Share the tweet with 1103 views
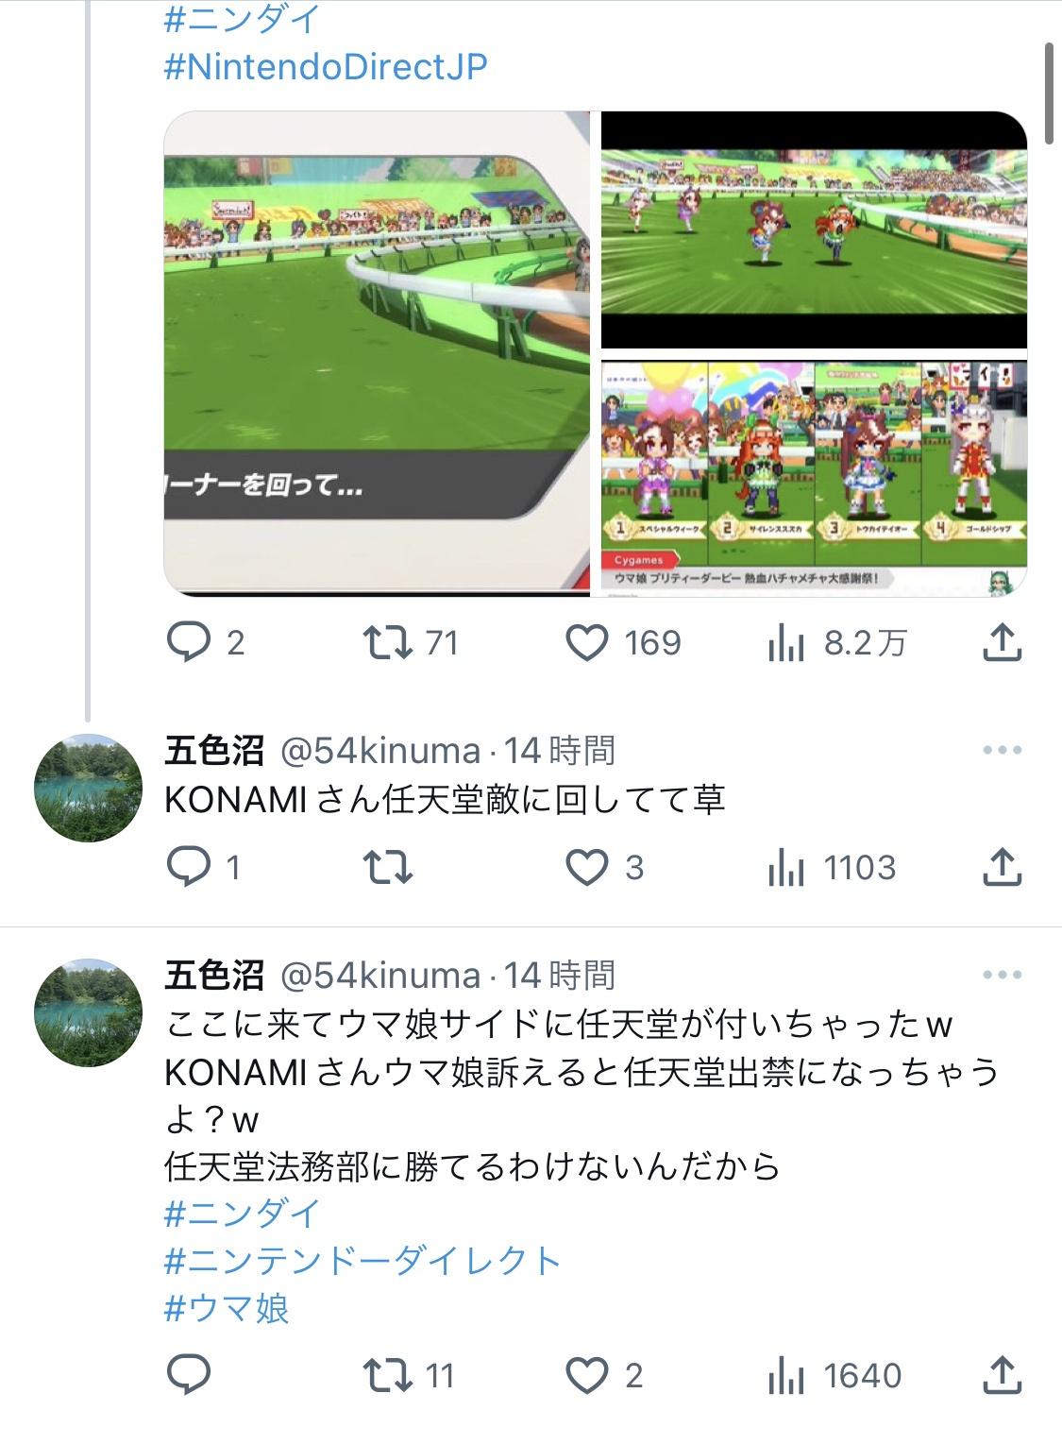 [x=1003, y=866]
